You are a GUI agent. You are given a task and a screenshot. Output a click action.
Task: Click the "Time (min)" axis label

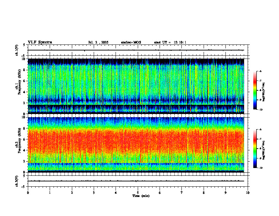coord(141,196)
